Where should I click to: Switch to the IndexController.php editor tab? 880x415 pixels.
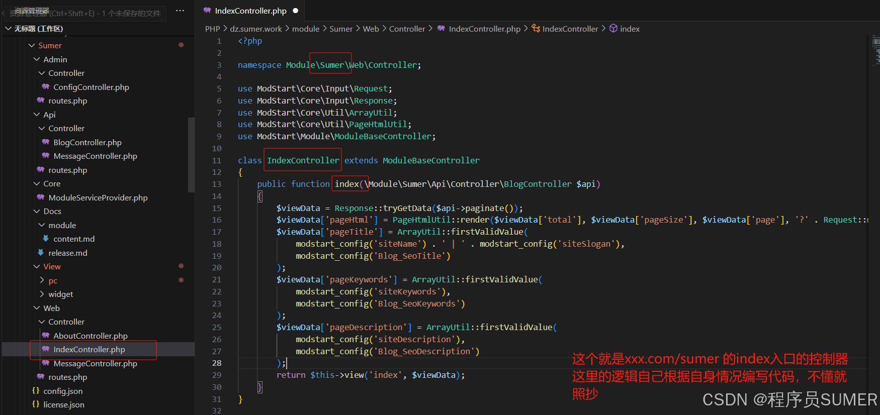pyautogui.click(x=250, y=11)
